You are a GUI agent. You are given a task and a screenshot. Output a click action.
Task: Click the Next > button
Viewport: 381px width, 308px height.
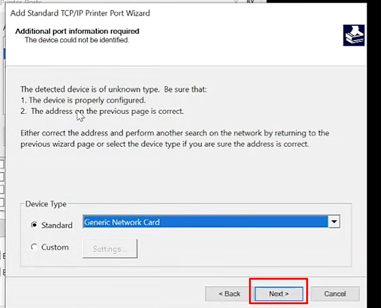tap(279, 294)
